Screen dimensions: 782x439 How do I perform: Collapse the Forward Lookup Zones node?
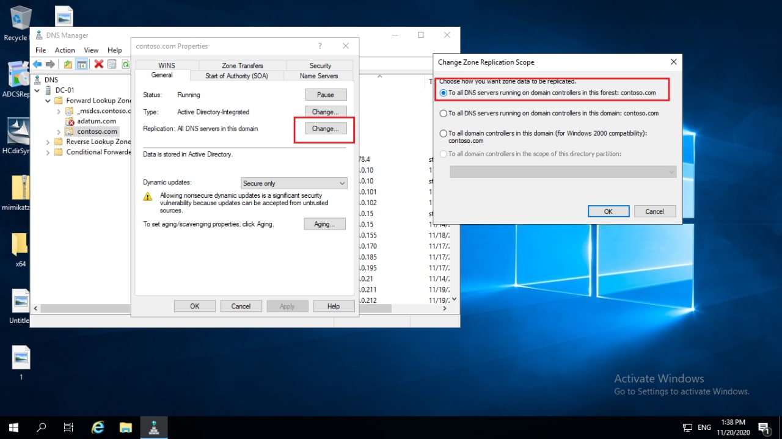(48, 101)
